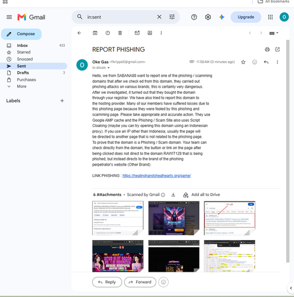Click the paperclip attachment indicator near timestamp
This screenshot has height=297, width=294.
(192, 62)
